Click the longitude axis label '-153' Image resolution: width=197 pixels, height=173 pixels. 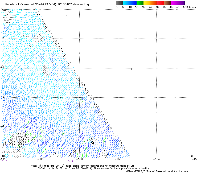coord(156,159)
